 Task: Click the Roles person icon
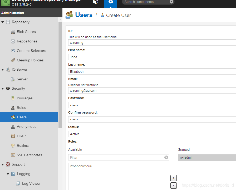click(x=13, y=108)
